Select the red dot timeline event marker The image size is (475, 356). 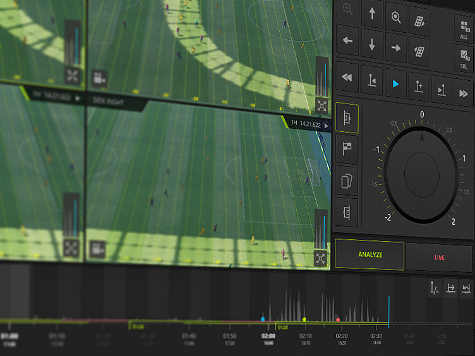point(338,319)
